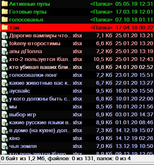154x165 pixels.
Task: Select the аусвайс file name
Action: click(x=20, y=91)
